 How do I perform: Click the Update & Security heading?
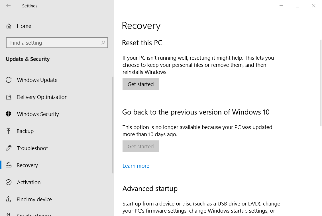click(x=28, y=59)
